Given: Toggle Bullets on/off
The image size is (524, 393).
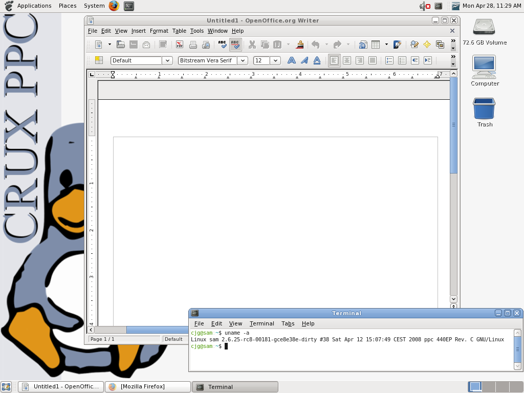Looking at the screenshot, I should (x=402, y=60).
